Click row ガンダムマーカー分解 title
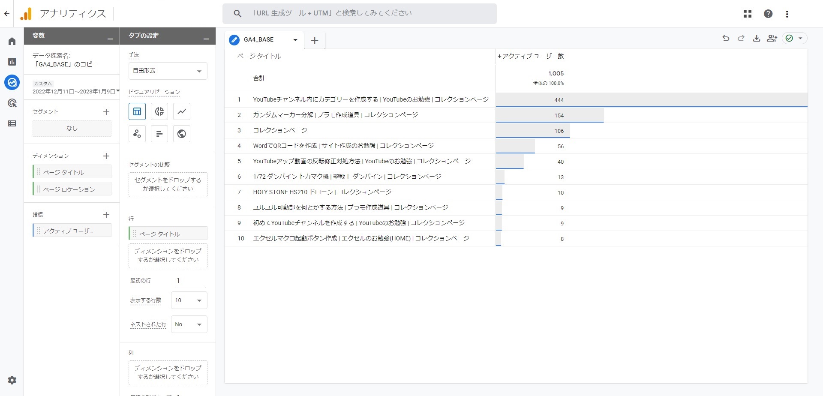Screen dimensions: 823x396 335,115
